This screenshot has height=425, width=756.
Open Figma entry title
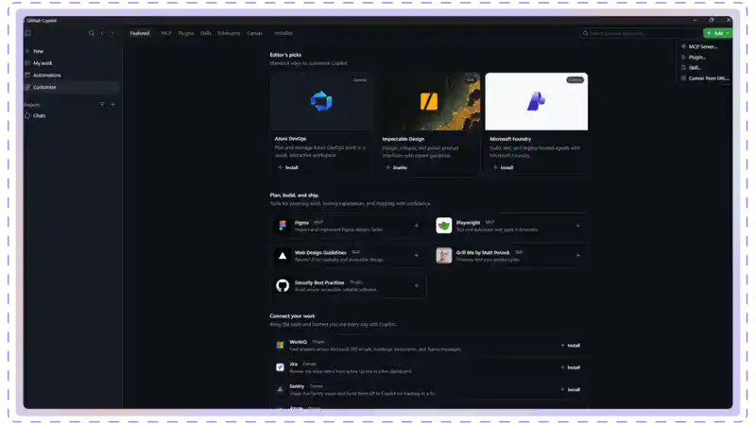[301, 223]
